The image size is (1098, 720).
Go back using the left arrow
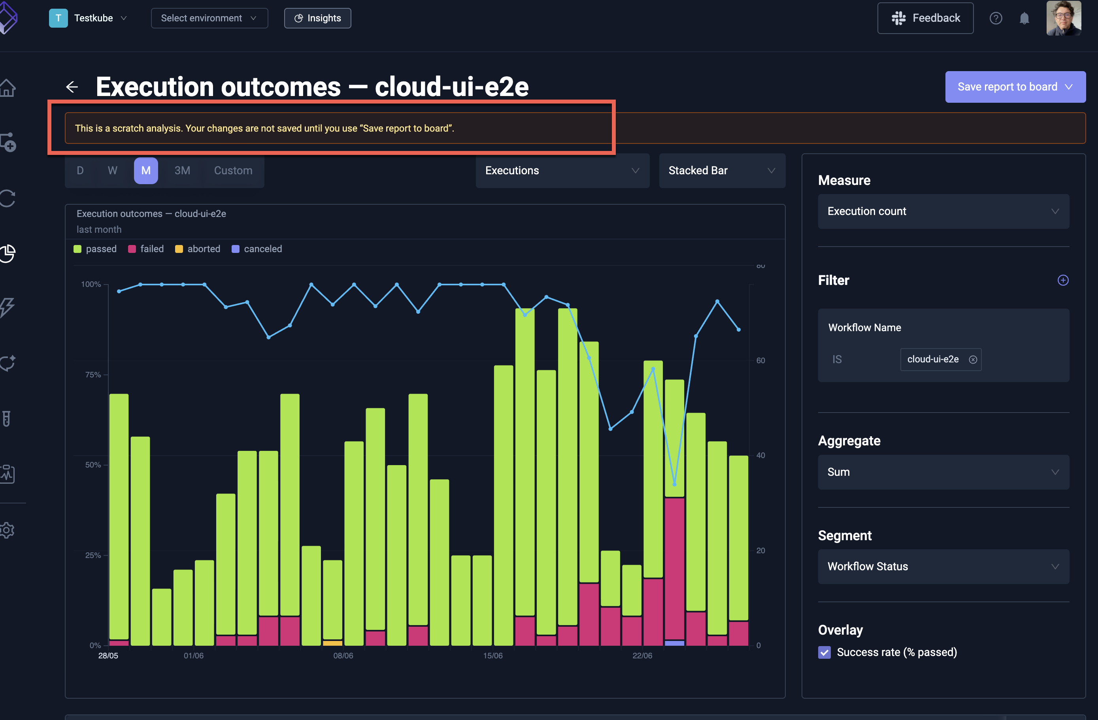pos(72,87)
